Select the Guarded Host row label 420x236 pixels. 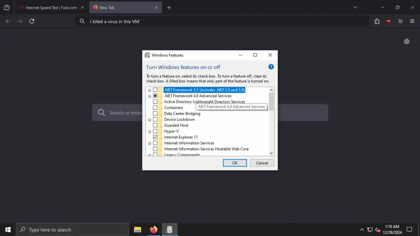click(176, 125)
